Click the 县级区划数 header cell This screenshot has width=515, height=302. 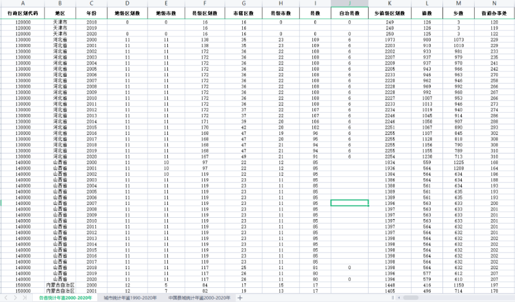pyautogui.click(x=205, y=13)
